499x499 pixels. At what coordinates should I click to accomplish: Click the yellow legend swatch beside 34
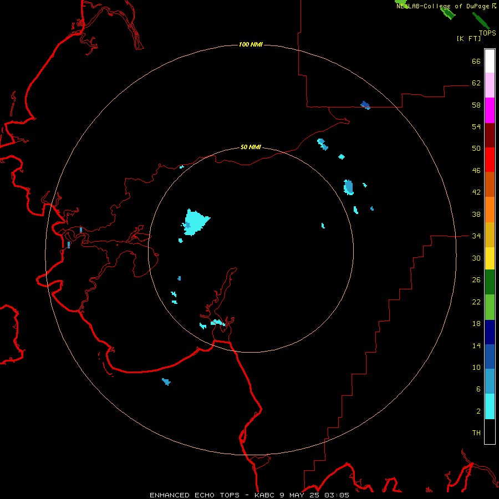point(490,258)
